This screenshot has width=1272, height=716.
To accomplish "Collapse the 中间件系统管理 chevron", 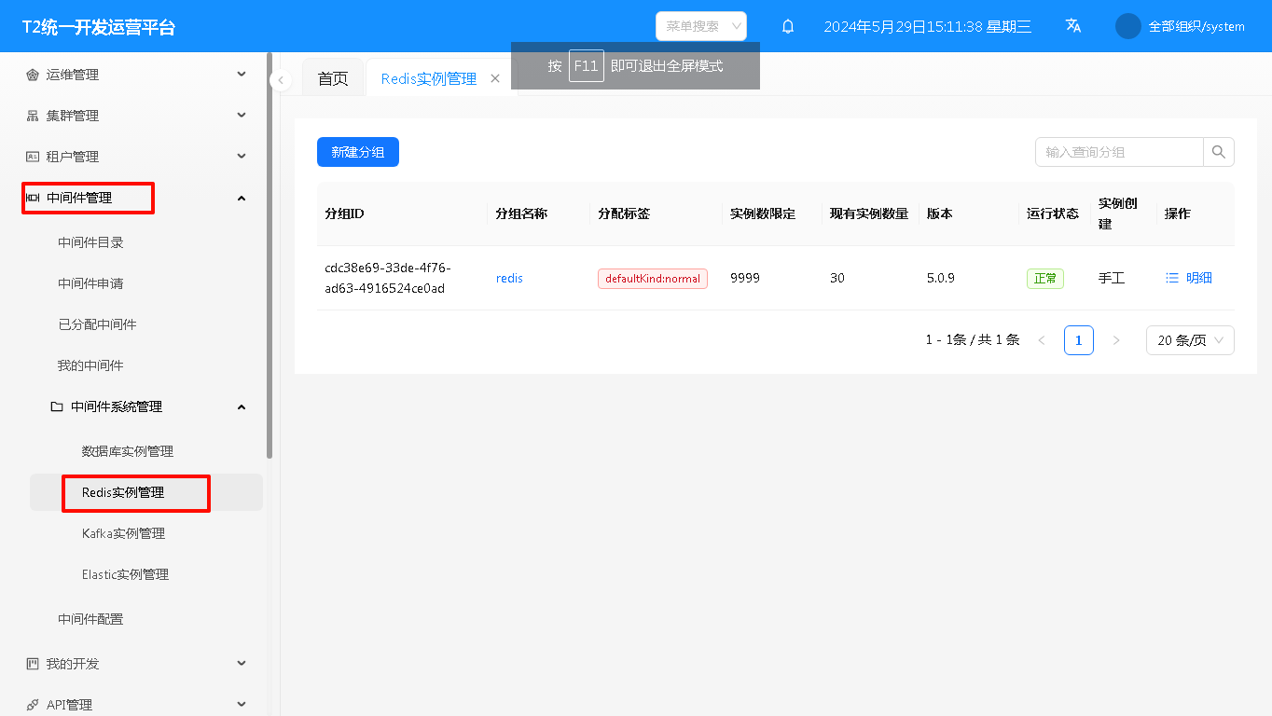I will click(242, 406).
